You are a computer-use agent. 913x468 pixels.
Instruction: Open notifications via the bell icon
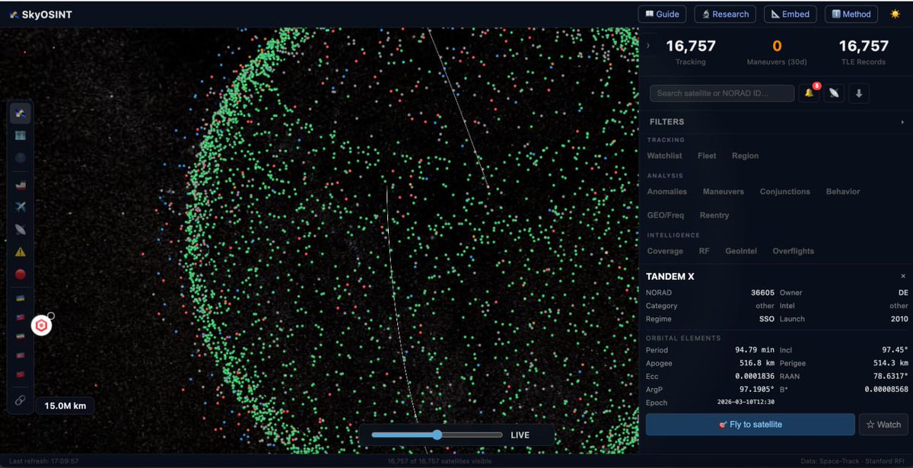(x=808, y=92)
